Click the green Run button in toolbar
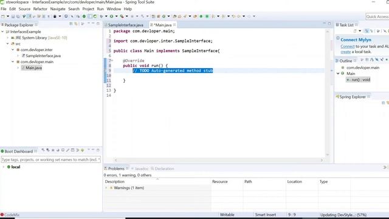Image resolution: width=389 pixels, height=219 pixels. [111, 16]
